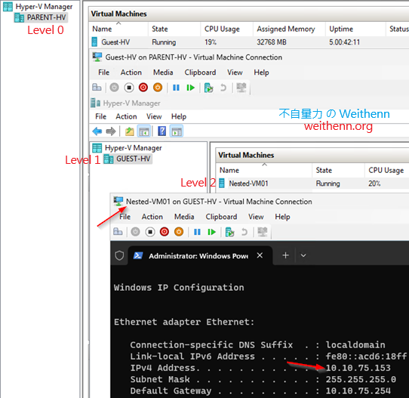The height and width of the screenshot is (398, 409).
Task: Open Help menu in Nested-VM01 connection window
Action: coord(282,217)
